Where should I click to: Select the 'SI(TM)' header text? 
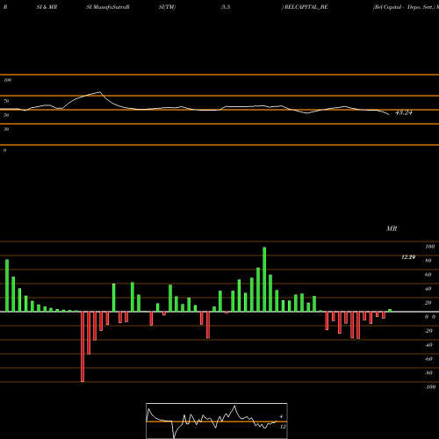[x=167, y=7]
